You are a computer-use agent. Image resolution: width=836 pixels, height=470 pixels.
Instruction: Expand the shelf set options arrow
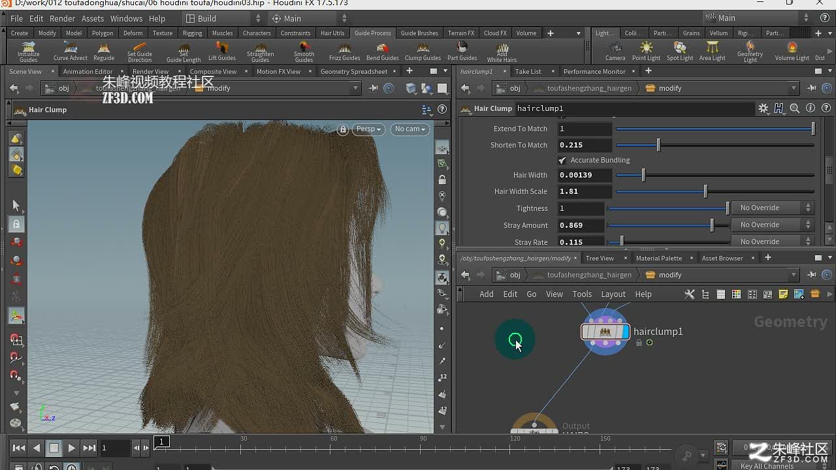579,33
